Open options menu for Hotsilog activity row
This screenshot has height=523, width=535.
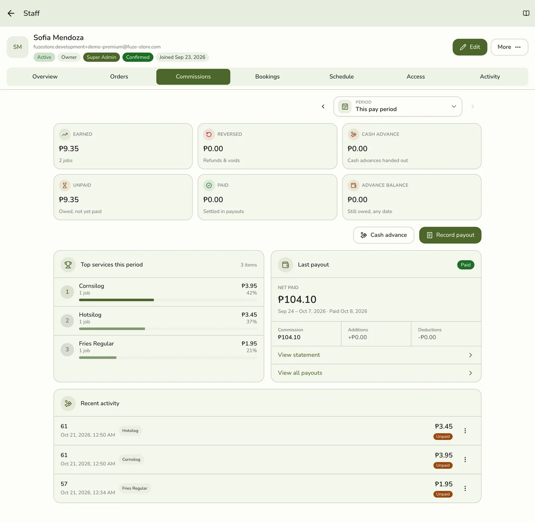465,431
